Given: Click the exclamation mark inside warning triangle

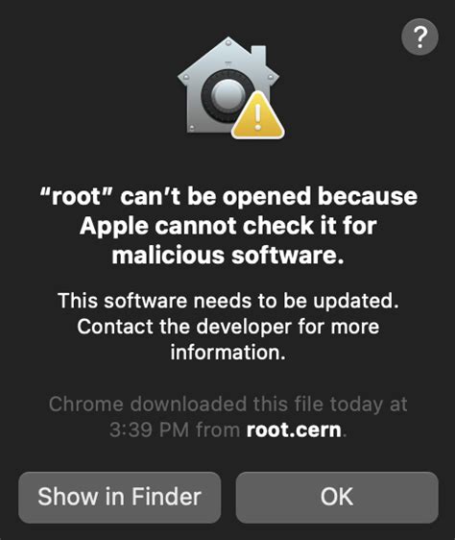Looking at the screenshot, I should point(258,117).
